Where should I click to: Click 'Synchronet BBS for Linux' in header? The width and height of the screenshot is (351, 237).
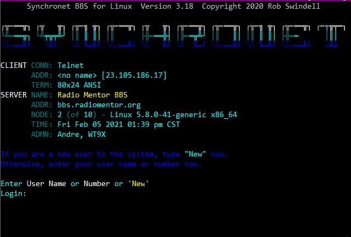(79, 6)
